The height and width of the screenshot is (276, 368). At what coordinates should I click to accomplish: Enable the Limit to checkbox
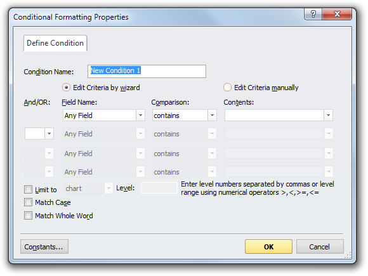click(x=28, y=190)
